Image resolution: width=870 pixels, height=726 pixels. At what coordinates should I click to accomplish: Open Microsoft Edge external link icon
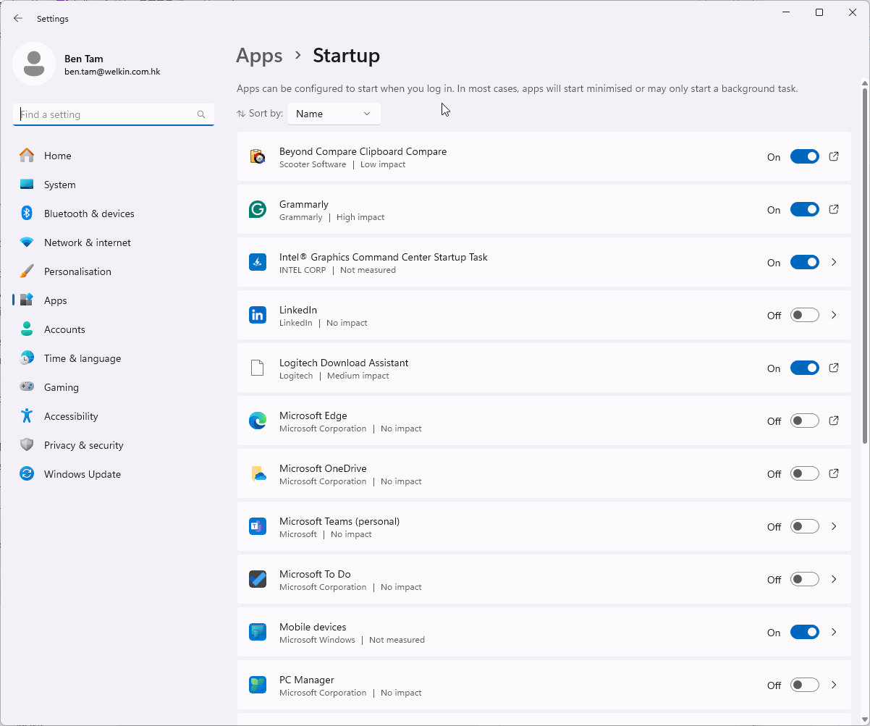point(834,421)
